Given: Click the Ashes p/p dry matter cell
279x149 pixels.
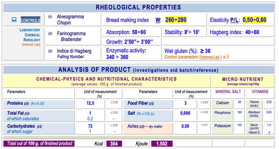Looking at the screenshot, I should [148, 129].
